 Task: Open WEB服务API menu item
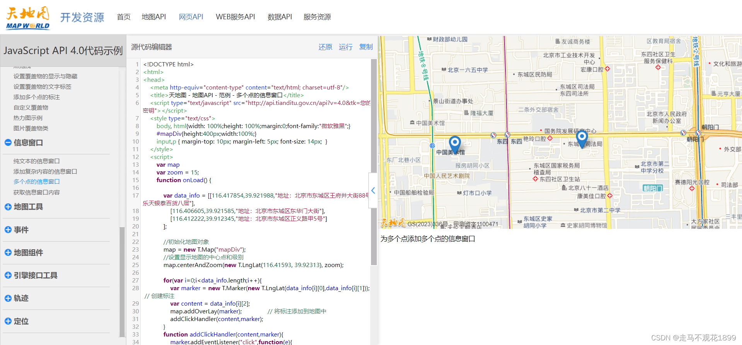[235, 17]
